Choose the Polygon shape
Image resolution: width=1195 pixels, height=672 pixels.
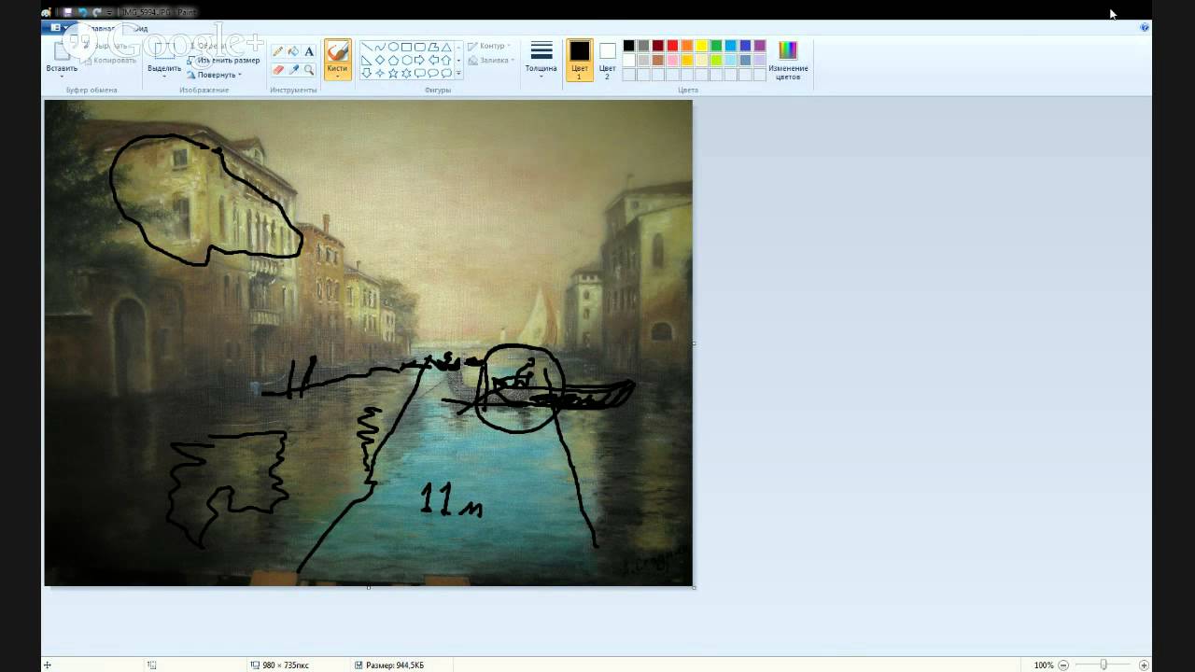pyautogui.click(x=433, y=47)
